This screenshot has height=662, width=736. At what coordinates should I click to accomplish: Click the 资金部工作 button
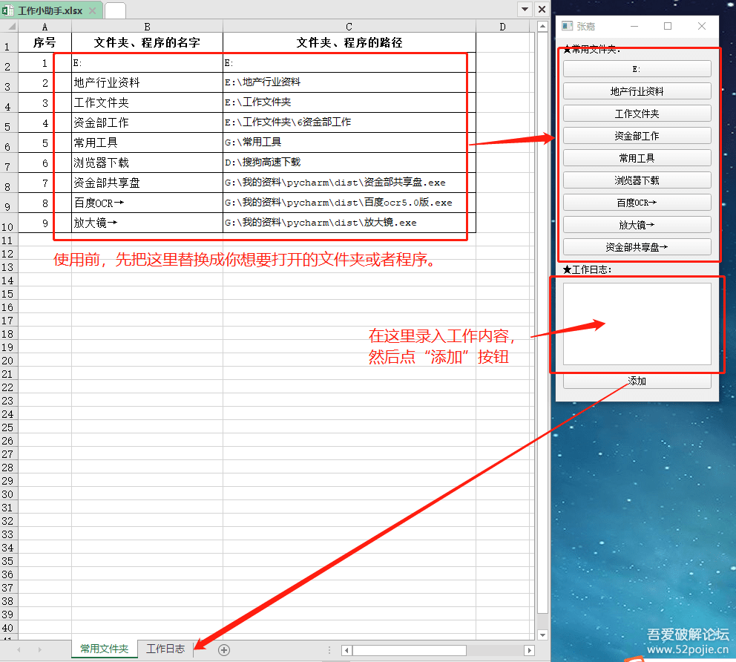click(x=636, y=135)
